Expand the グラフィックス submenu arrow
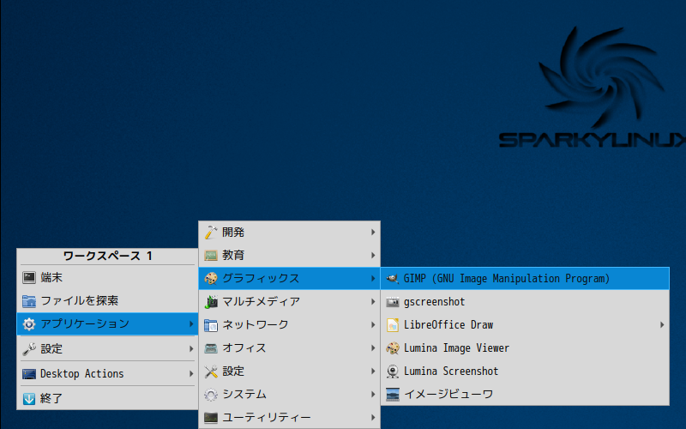Image resolution: width=686 pixels, height=429 pixels. 373,278
